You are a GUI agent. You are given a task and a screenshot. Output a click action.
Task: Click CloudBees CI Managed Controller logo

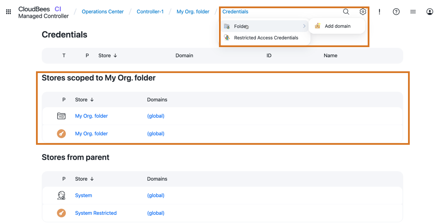pos(44,13)
